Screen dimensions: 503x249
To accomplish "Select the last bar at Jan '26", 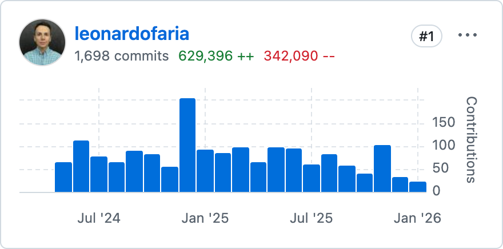I will [418, 187].
